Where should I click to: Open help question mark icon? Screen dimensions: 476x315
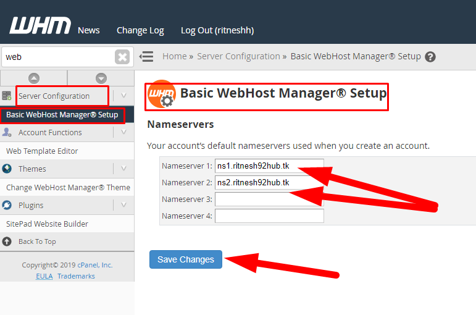click(430, 57)
